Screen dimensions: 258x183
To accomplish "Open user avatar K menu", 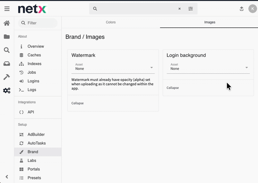I will (253, 9).
